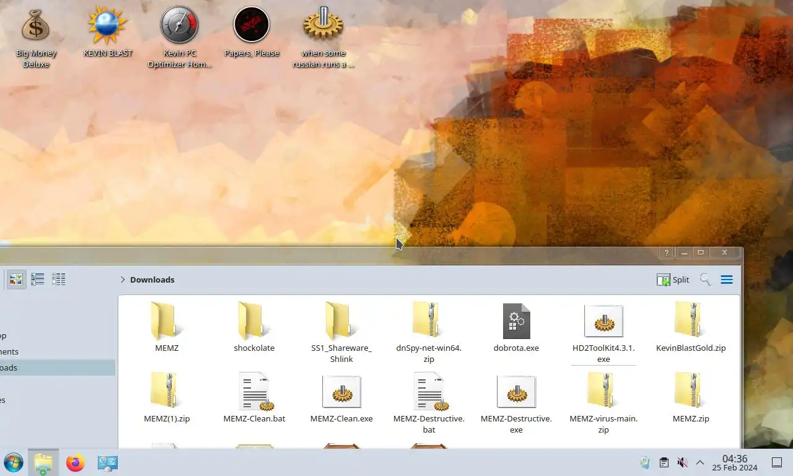Select the shockolate folder
Viewport: 793px width, 476px height.
coord(254,327)
